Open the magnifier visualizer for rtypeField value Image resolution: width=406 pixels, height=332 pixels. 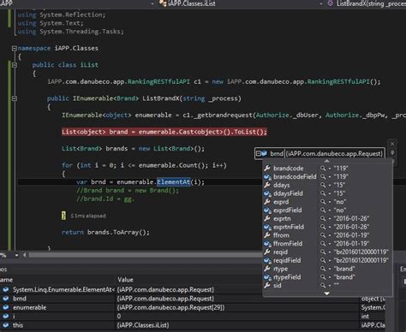323,277
